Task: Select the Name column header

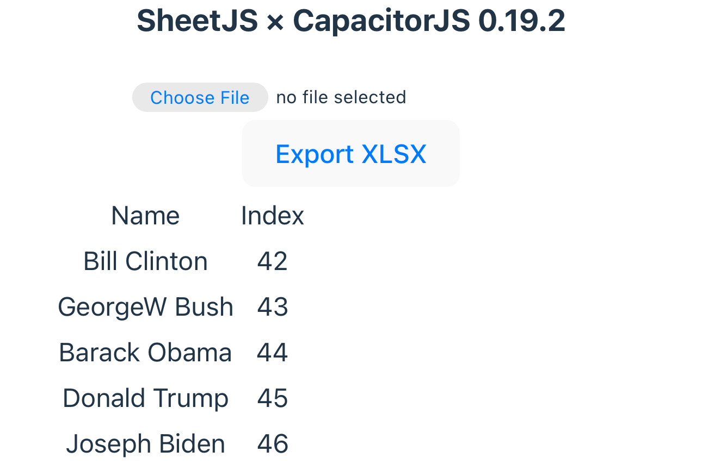Action: coord(145,216)
